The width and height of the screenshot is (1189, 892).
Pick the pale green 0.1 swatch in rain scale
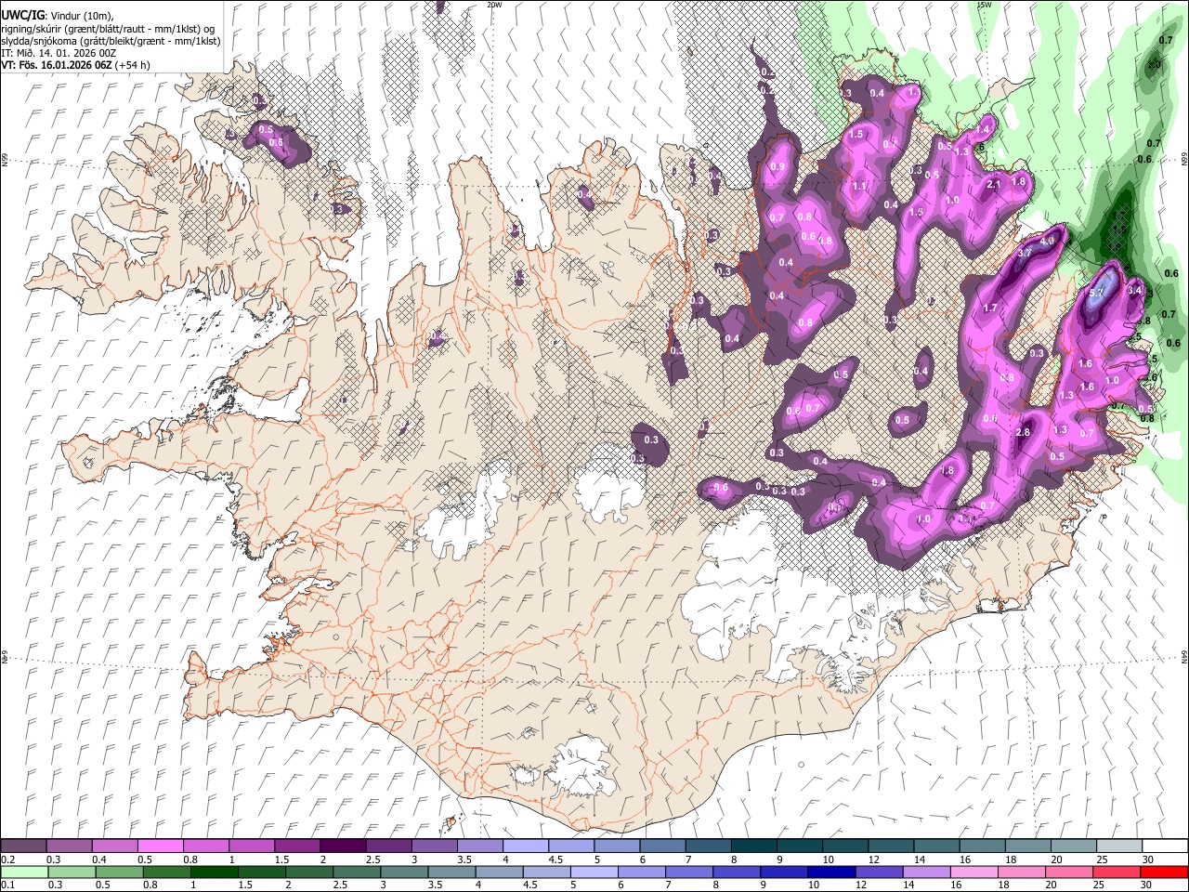coord(24,872)
